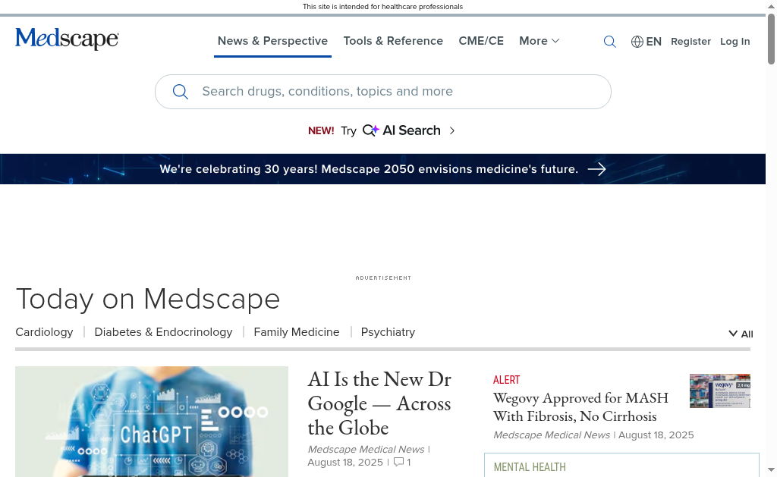This screenshot has width=777, height=477.
Task: Open the ChatGPT article image
Action: [x=152, y=422]
